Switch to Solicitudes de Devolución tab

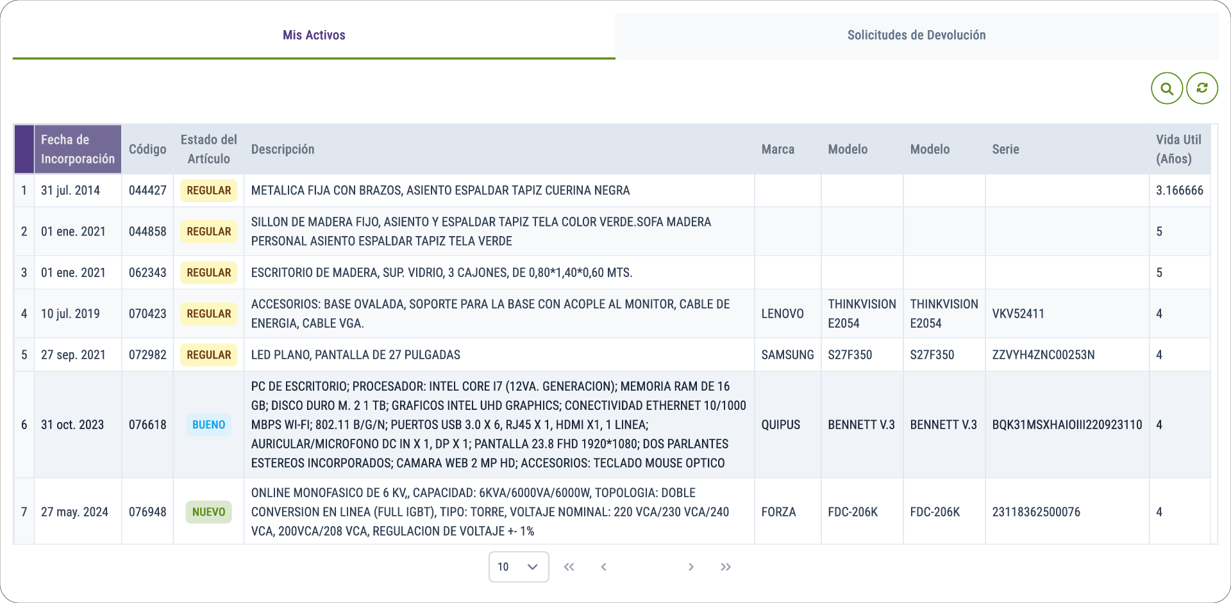coord(916,35)
